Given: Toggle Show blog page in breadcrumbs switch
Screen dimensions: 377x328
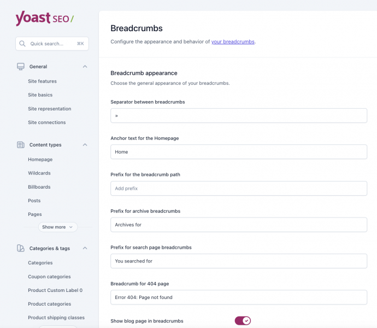Looking at the screenshot, I should [243, 320].
